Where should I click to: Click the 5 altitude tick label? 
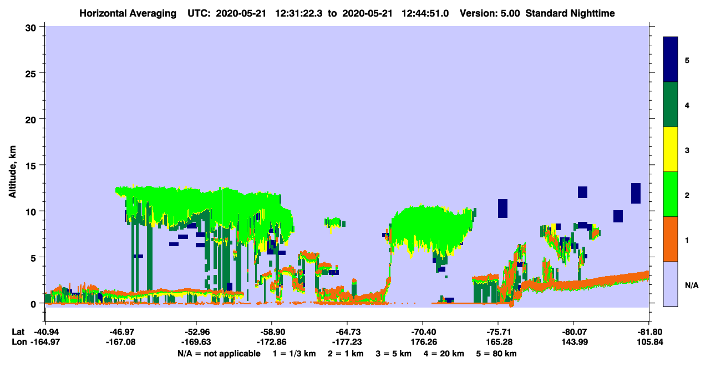(x=34, y=257)
